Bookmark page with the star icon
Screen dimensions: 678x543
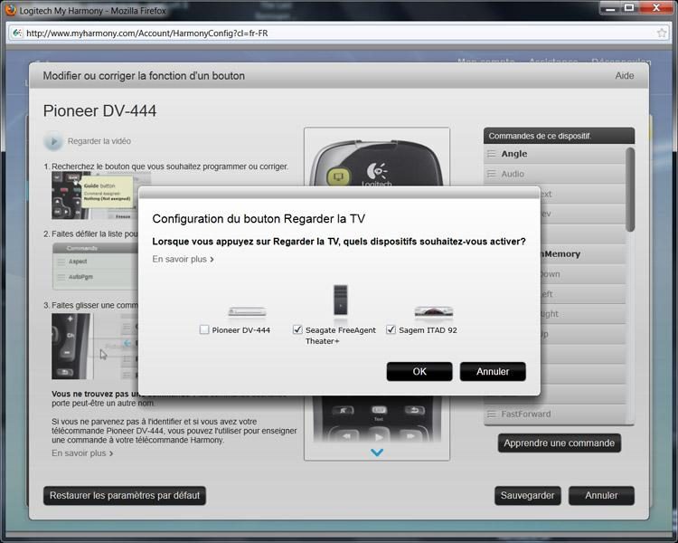[662, 33]
